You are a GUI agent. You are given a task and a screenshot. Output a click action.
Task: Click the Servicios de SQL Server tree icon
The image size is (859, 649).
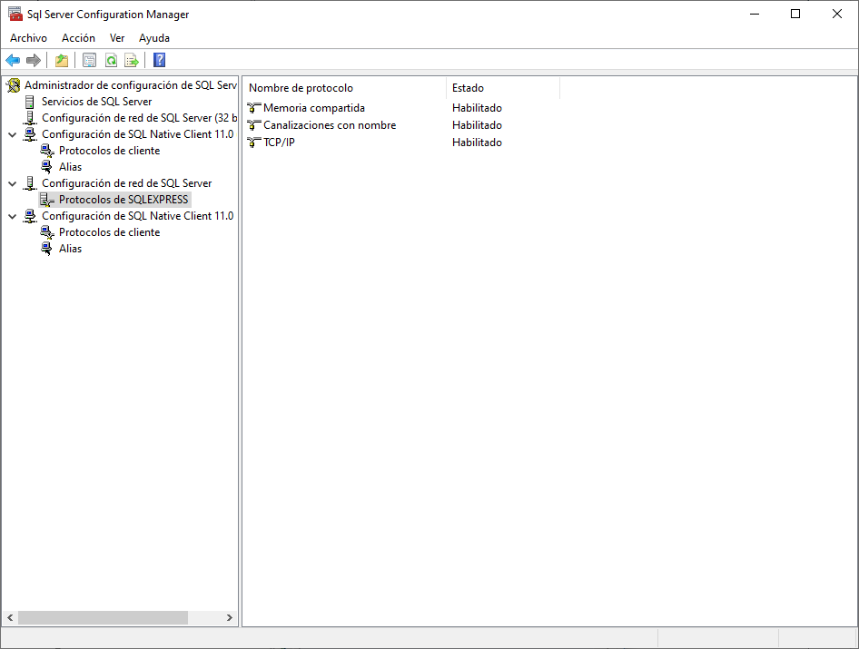click(x=31, y=102)
